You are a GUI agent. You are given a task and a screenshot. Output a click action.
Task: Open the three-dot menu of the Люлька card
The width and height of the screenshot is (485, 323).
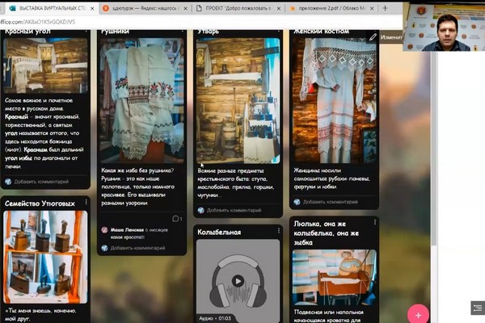point(375,223)
